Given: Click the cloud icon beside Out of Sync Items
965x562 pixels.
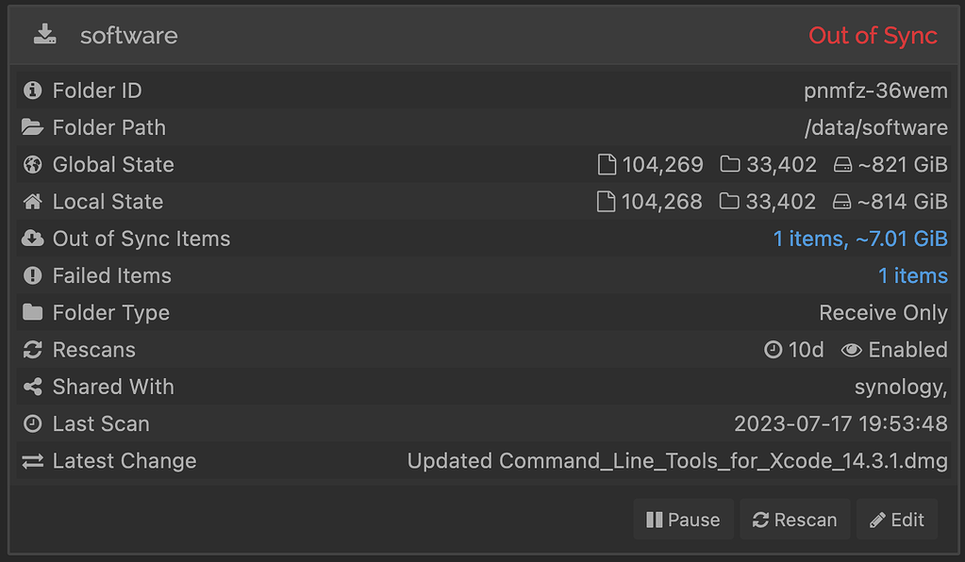Looking at the screenshot, I should tap(31, 239).
